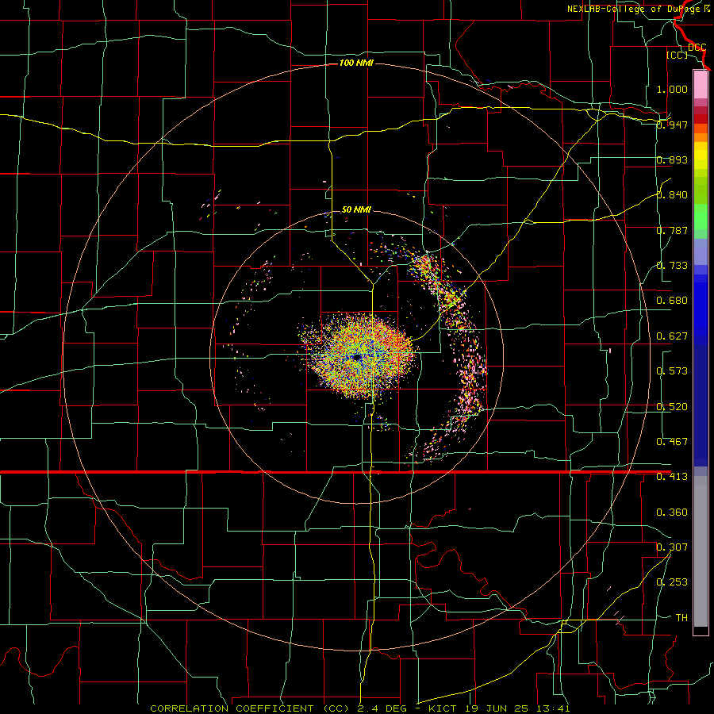Select the 0.467 legend value
The height and width of the screenshot is (714, 714).
click(x=672, y=442)
